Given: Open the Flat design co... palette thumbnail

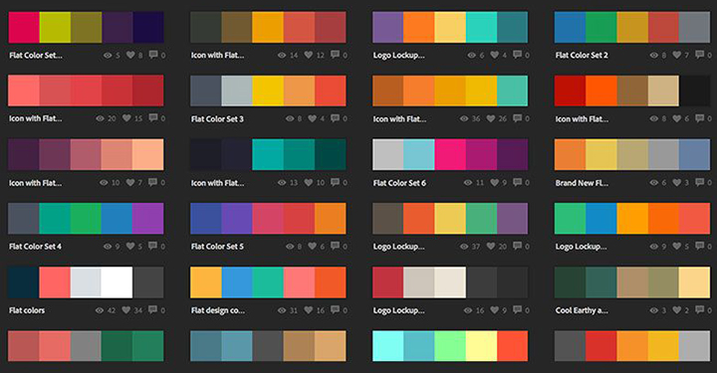Looking at the screenshot, I should click(x=268, y=282).
